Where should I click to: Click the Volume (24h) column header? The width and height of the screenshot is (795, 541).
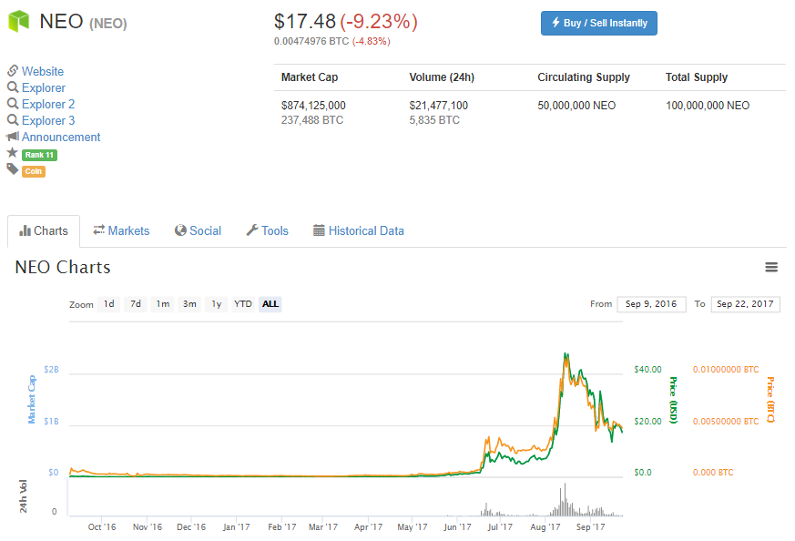tap(442, 77)
